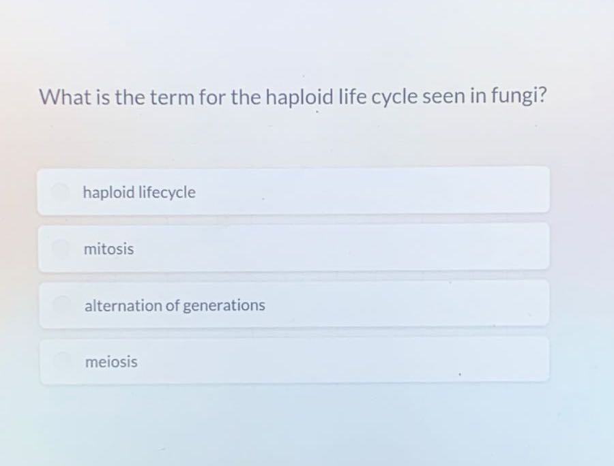Select the radio button beside alternation of generations
Screen dimensions: 614x466
tap(60, 305)
